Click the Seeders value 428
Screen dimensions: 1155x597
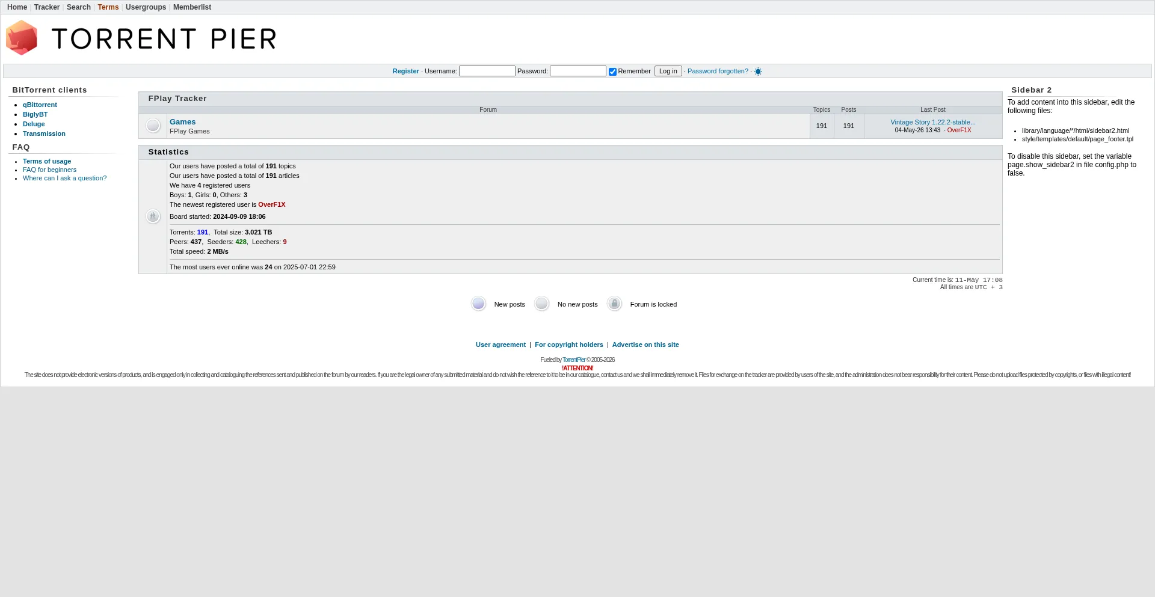(x=241, y=242)
